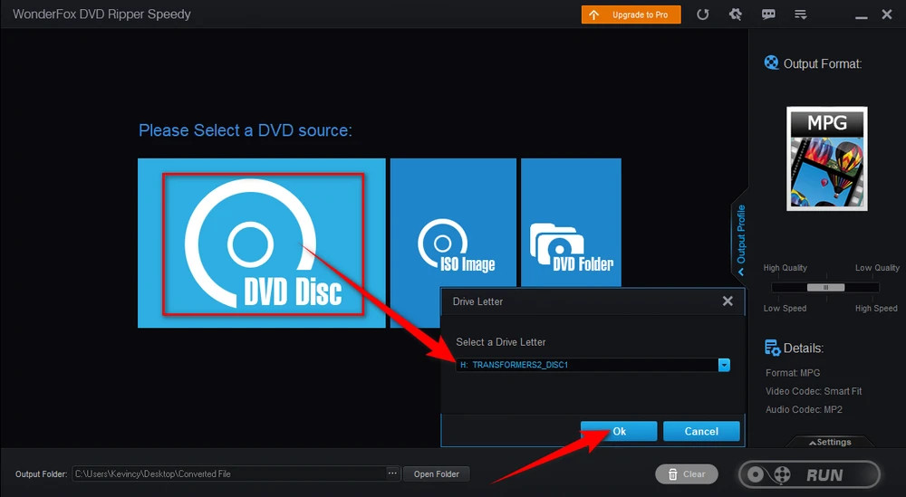Browse output folder with ellipsis button
The image size is (906, 497).
click(x=393, y=473)
